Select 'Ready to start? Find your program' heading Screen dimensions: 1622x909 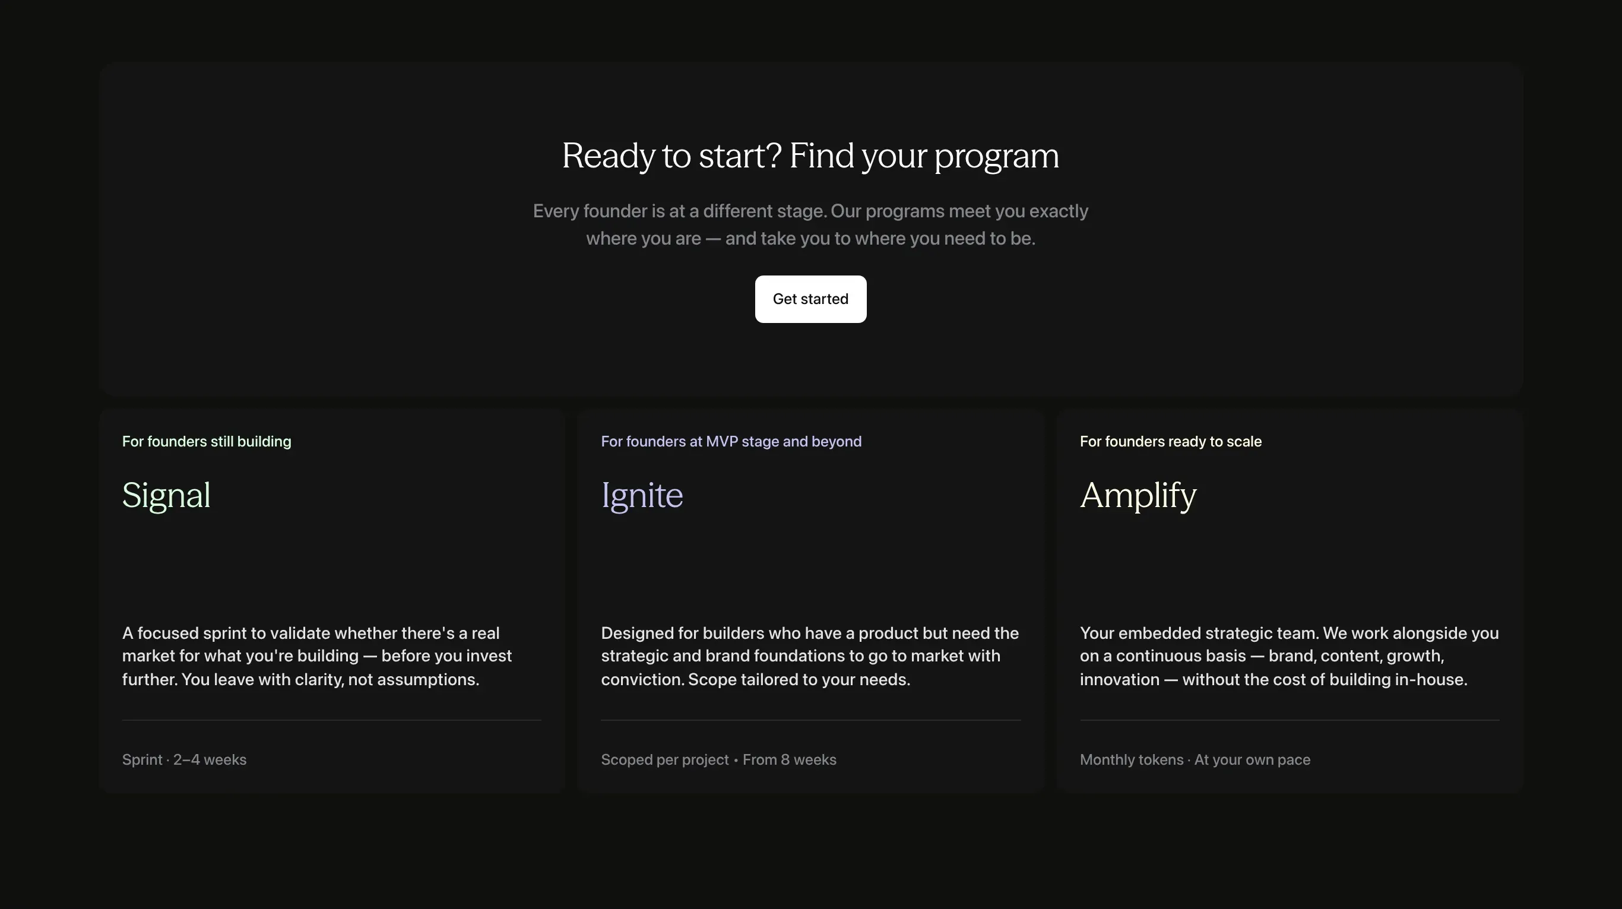[810, 156]
